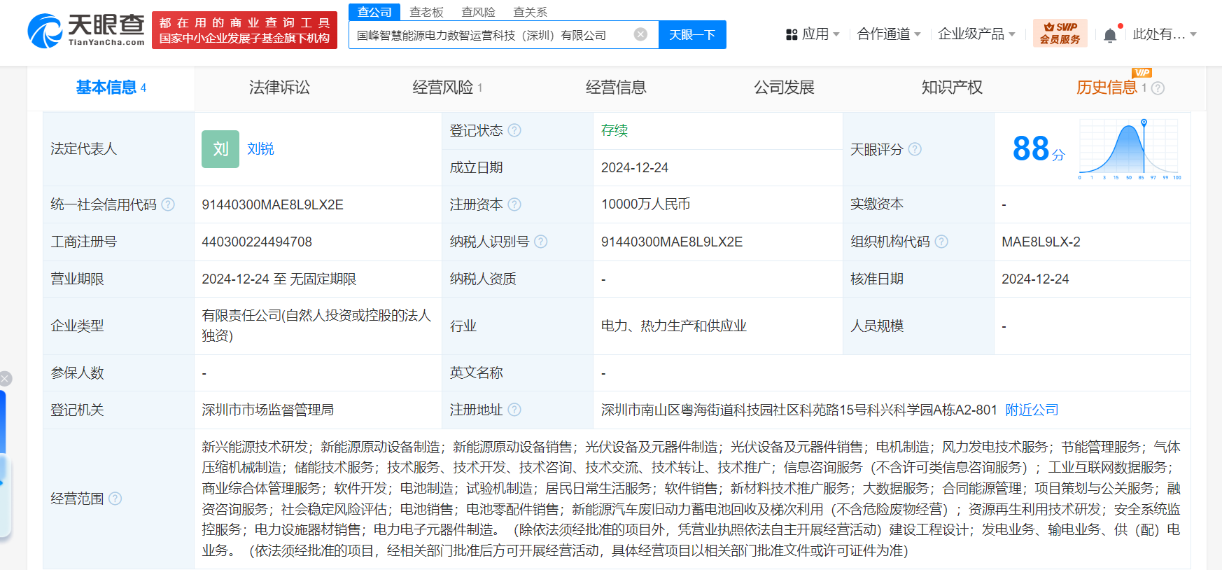Click the 刘 avatar of legal representative
Screen dimensions: 1222x570
coord(220,149)
